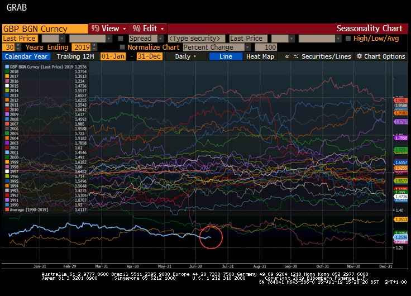The height and width of the screenshot is (296, 411).
Task: Click the 1.9588 price tag on right axis
Action: click(401, 105)
